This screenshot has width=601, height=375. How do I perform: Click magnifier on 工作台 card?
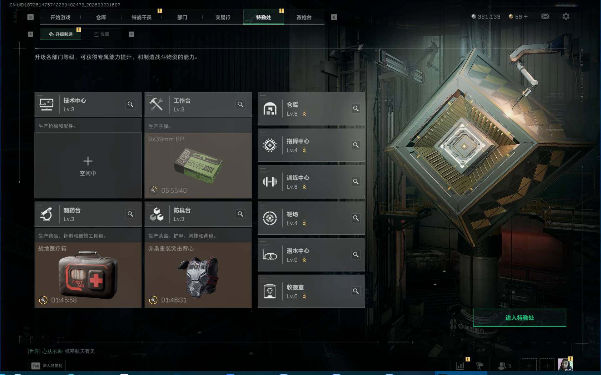[240, 104]
